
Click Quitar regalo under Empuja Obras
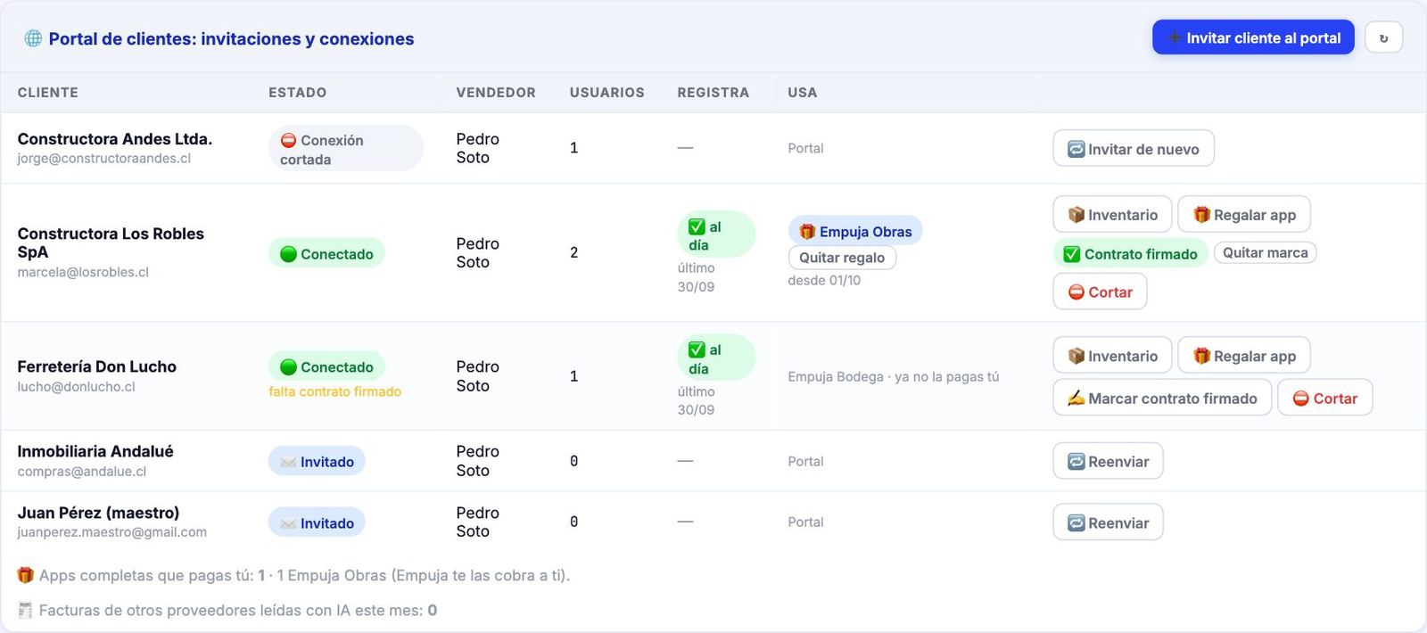842,258
